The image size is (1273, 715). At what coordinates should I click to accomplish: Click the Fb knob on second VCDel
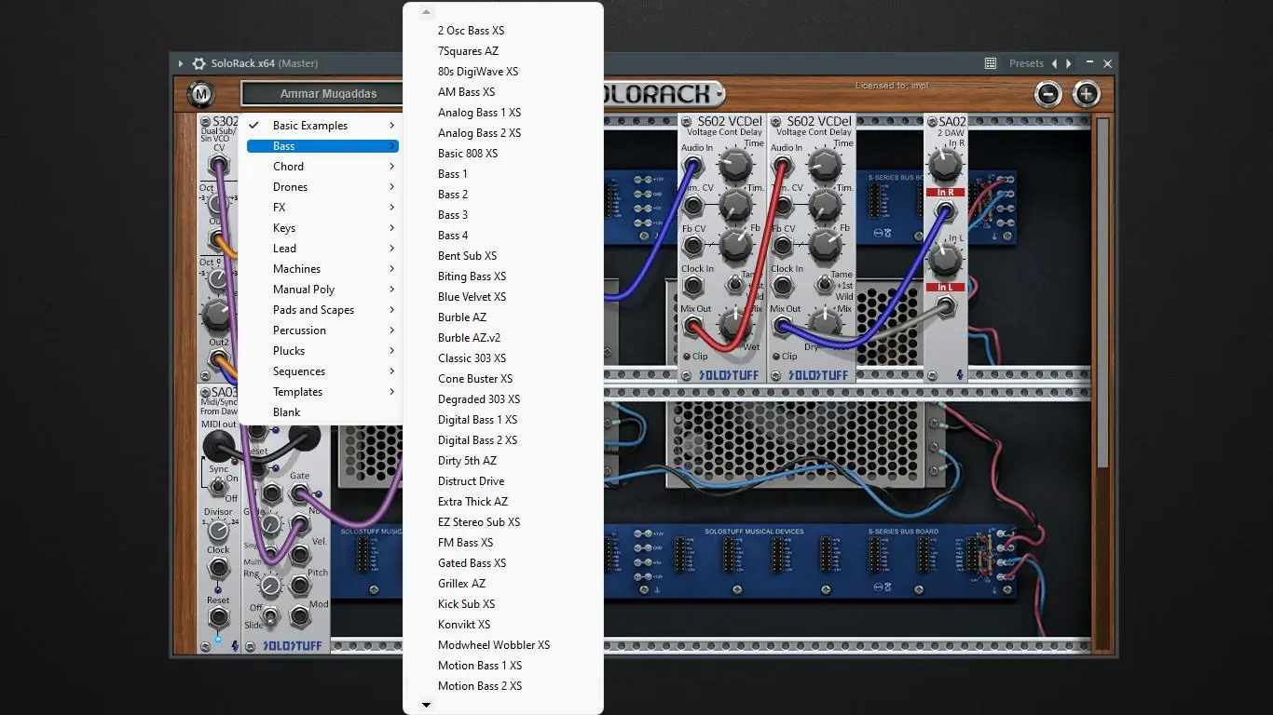[x=824, y=246]
